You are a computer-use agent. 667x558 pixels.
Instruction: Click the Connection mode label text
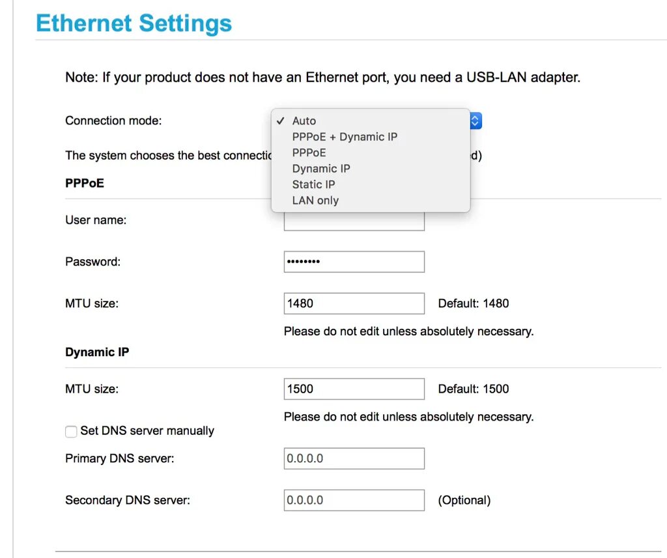point(113,120)
